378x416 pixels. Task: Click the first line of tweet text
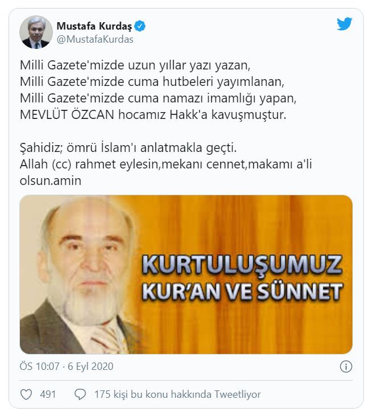coord(135,65)
